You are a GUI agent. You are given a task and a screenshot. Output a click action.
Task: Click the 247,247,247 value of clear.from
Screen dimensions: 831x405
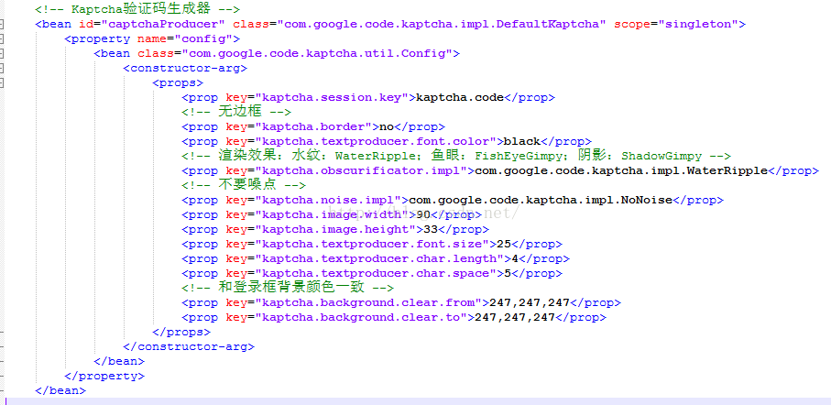click(x=530, y=302)
